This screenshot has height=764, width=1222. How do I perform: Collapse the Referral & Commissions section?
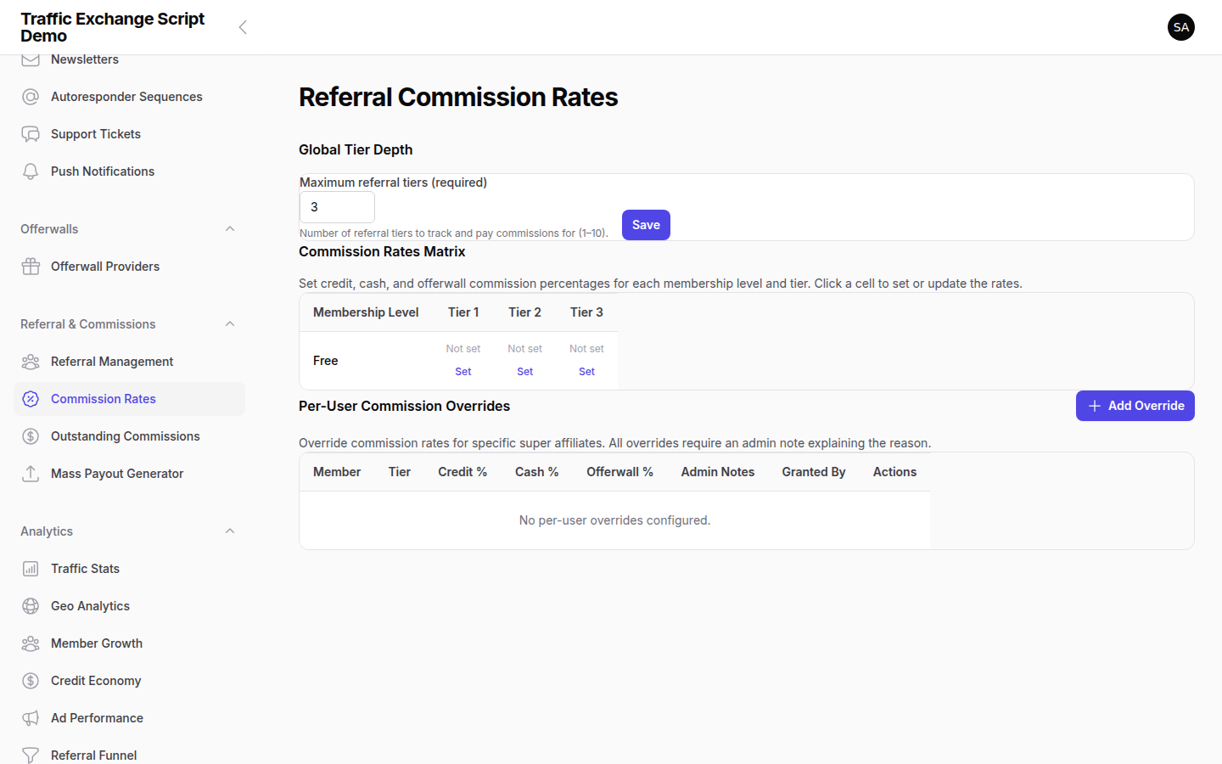point(229,323)
